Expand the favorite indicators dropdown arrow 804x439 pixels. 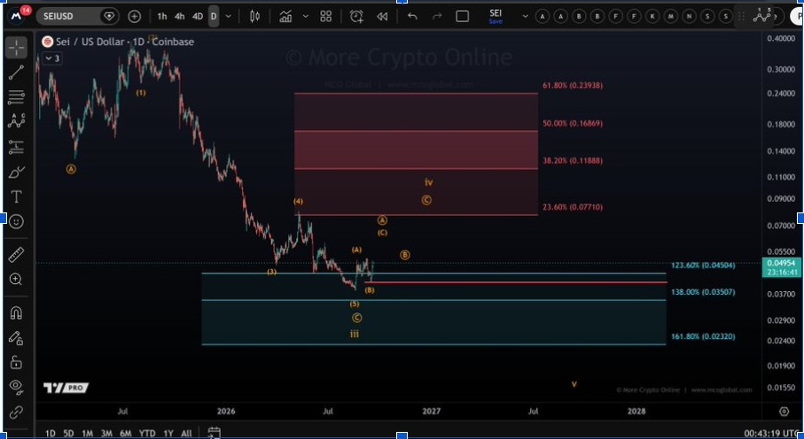pos(306,17)
